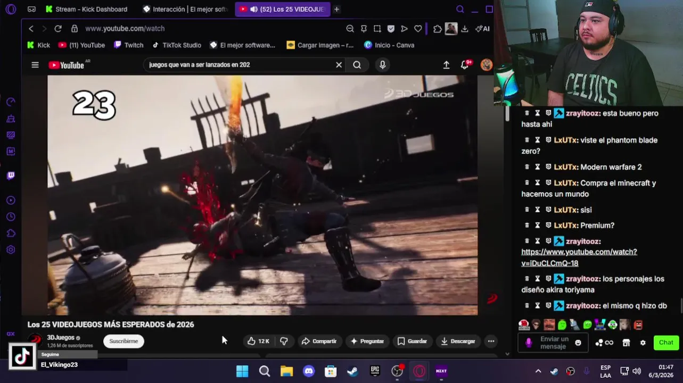Viewport: 683px width, 383px height.
Task: Open Discord from the taskbar
Action: tap(309, 371)
